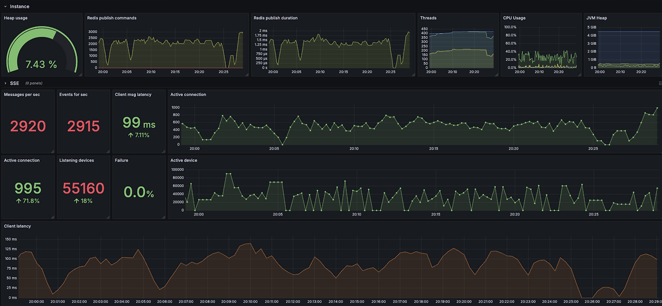Viewport: 662px width, 306px height.
Task: Select the Events for sec panel title
Action: (73, 95)
